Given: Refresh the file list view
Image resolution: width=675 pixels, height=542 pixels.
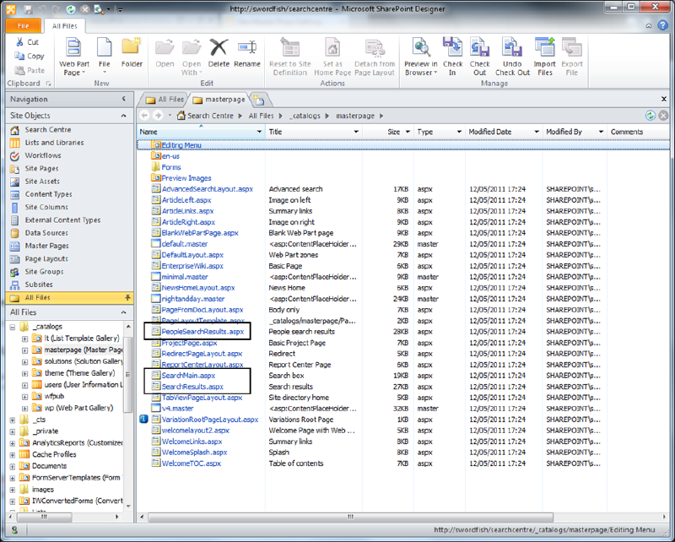Looking at the screenshot, I should 650,116.
